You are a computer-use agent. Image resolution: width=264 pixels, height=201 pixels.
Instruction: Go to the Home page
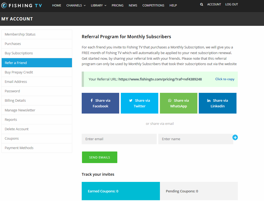pyautogui.click(x=57, y=5)
